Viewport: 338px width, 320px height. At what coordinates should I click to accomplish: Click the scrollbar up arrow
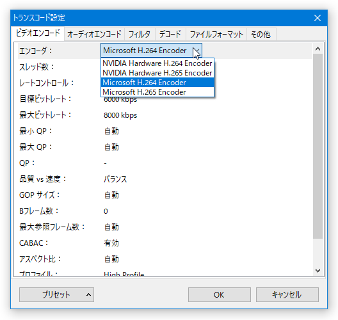coord(318,49)
